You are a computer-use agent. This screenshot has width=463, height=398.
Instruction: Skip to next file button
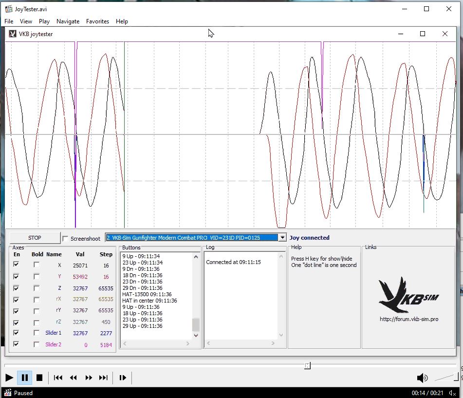tap(103, 378)
